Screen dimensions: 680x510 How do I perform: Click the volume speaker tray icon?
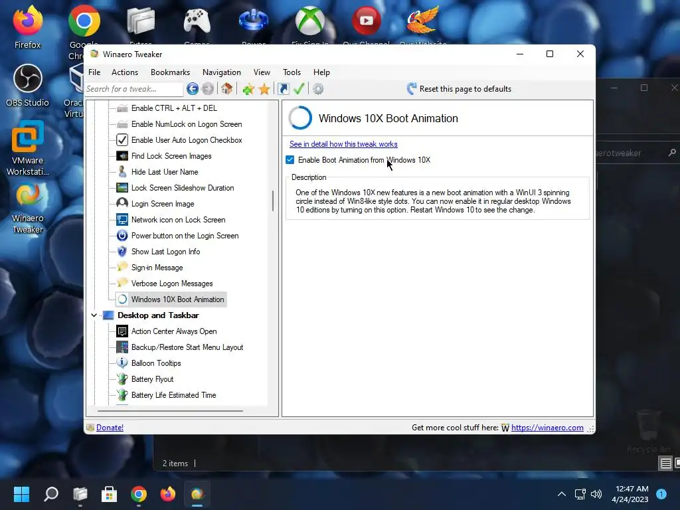point(596,494)
